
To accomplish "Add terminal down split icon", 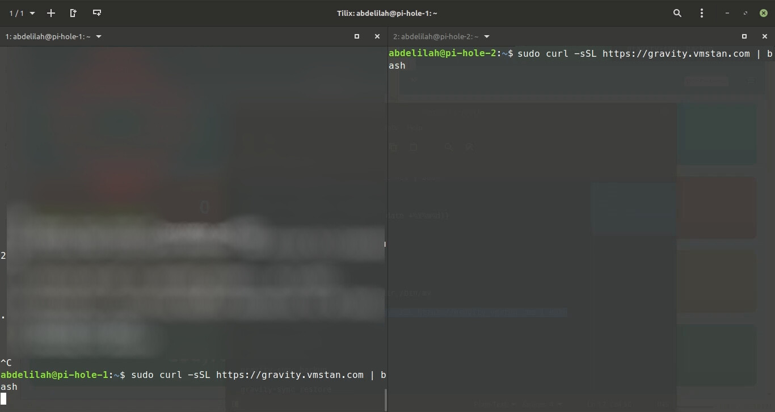I will pos(97,13).
